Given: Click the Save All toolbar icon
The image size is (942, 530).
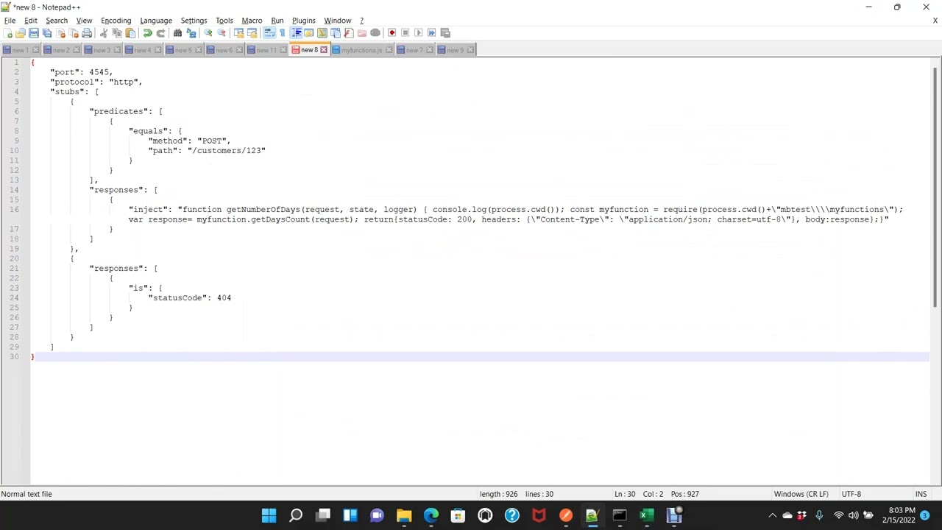Looking at the screenshot, I should pyautogui.click(x=46, y=32).
